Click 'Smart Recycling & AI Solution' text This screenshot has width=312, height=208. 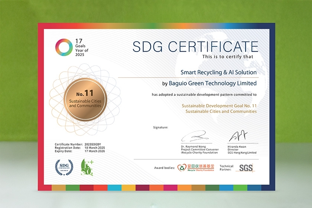pos(218,72)
